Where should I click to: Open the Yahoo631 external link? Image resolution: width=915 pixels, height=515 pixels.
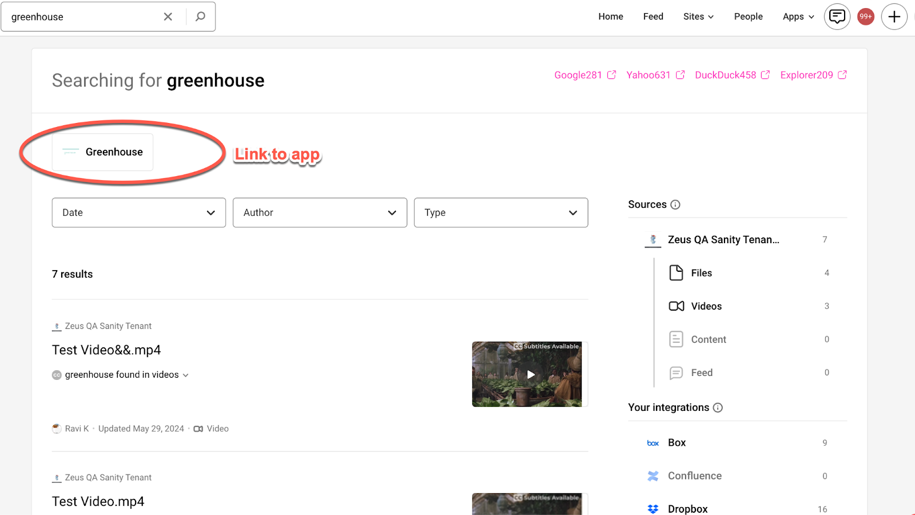pos(648,75)
